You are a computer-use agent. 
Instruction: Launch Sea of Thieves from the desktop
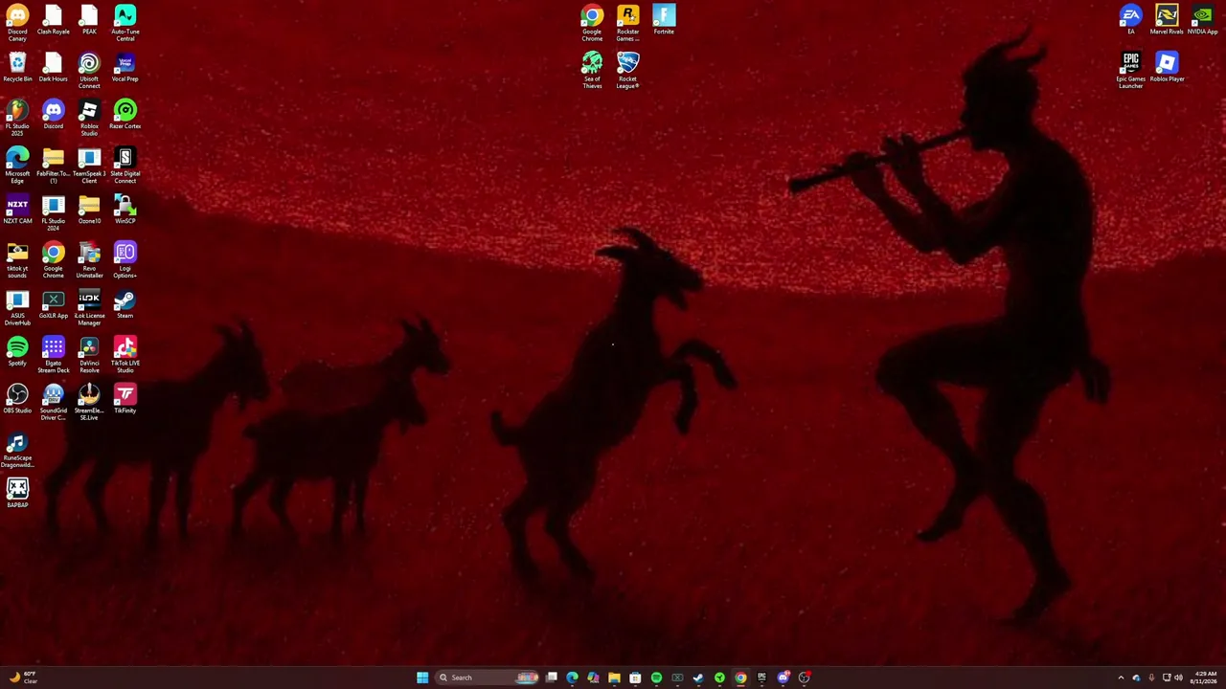pyautogui.click(x=592, y=71)
